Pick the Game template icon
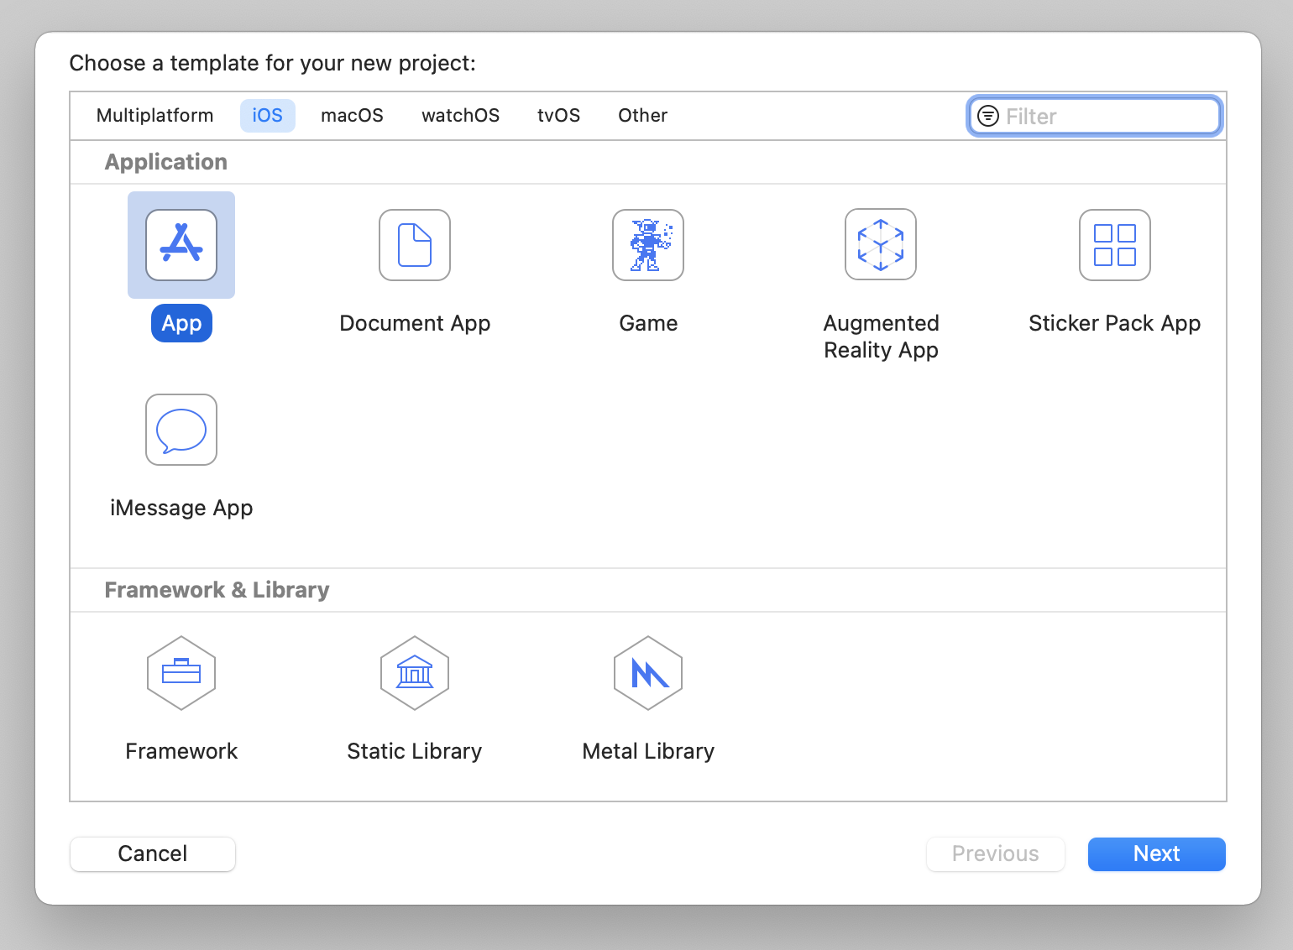This screenshot has width=1293, height=950. point(648,245)
